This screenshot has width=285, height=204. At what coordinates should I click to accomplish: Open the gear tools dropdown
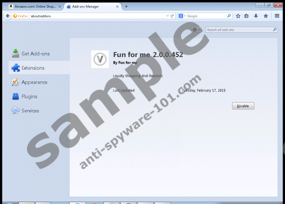(x=196, y=30)
